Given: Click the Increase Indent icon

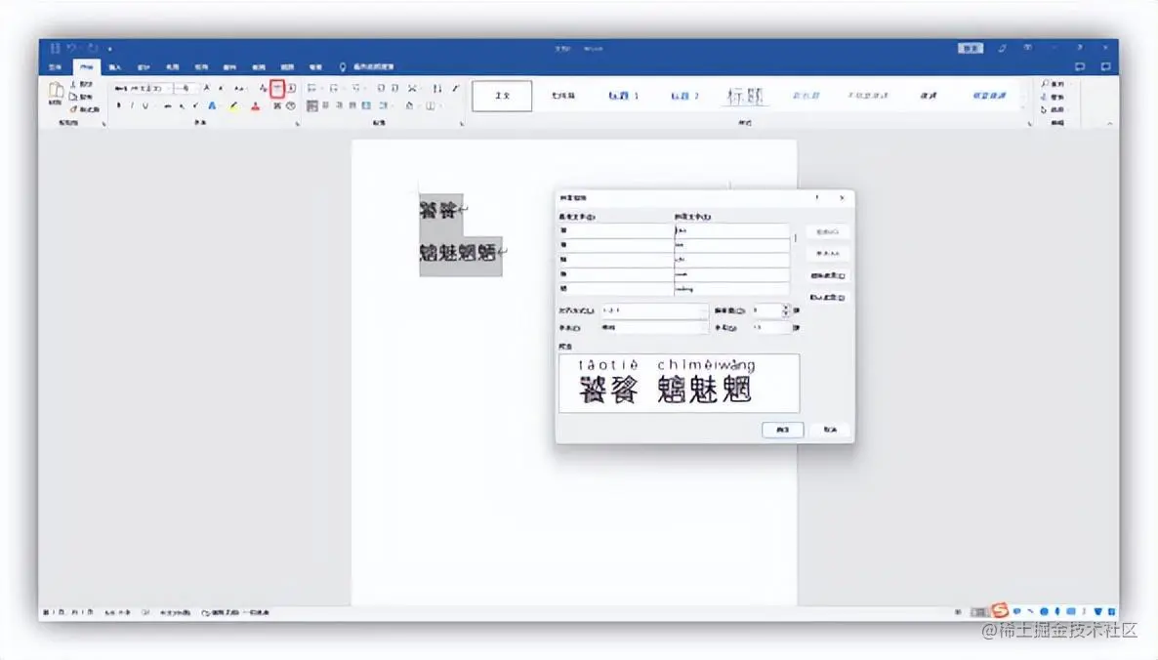Looking at the screenshot, I should tap(395, 88).
